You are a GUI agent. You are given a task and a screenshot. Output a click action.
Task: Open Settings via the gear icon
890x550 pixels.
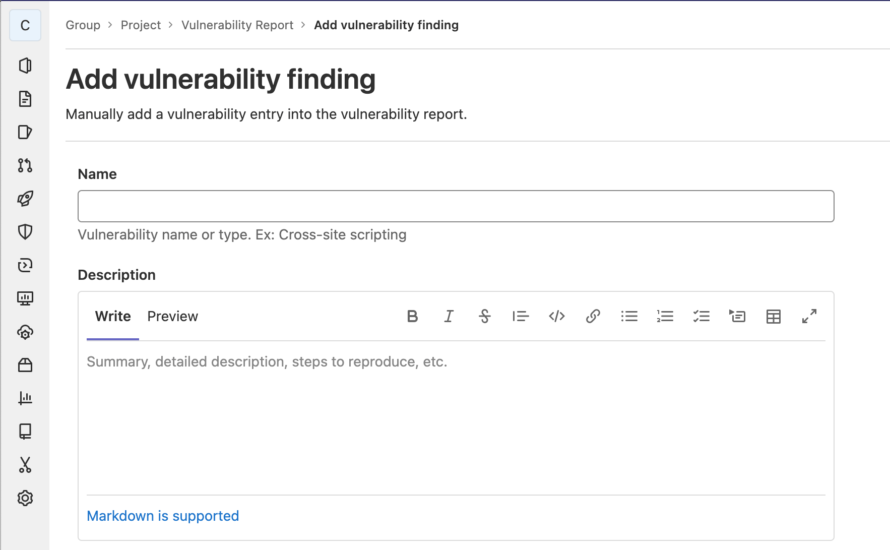coord(25,498)
